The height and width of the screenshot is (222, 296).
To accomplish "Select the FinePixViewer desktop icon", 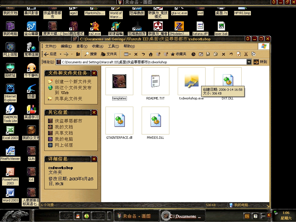I will point(10,151).
